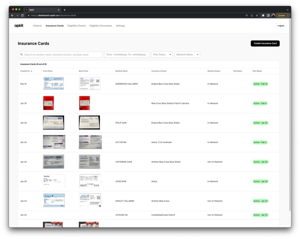Click member name JOHN SHIN
Viewport: 300px width, 239px height.
(121, 181)
